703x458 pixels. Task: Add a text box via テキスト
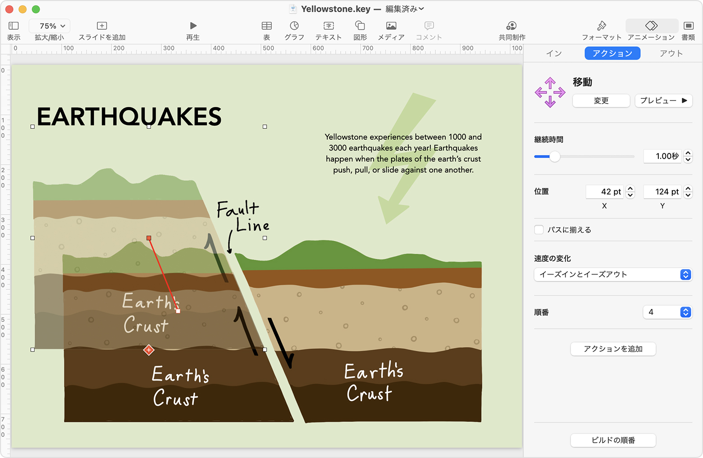click(329, 26)
